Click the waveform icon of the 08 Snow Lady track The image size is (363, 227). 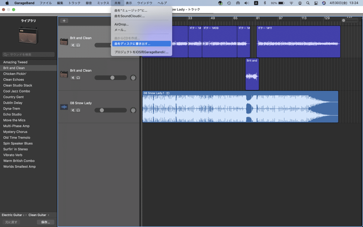[64, 107]
